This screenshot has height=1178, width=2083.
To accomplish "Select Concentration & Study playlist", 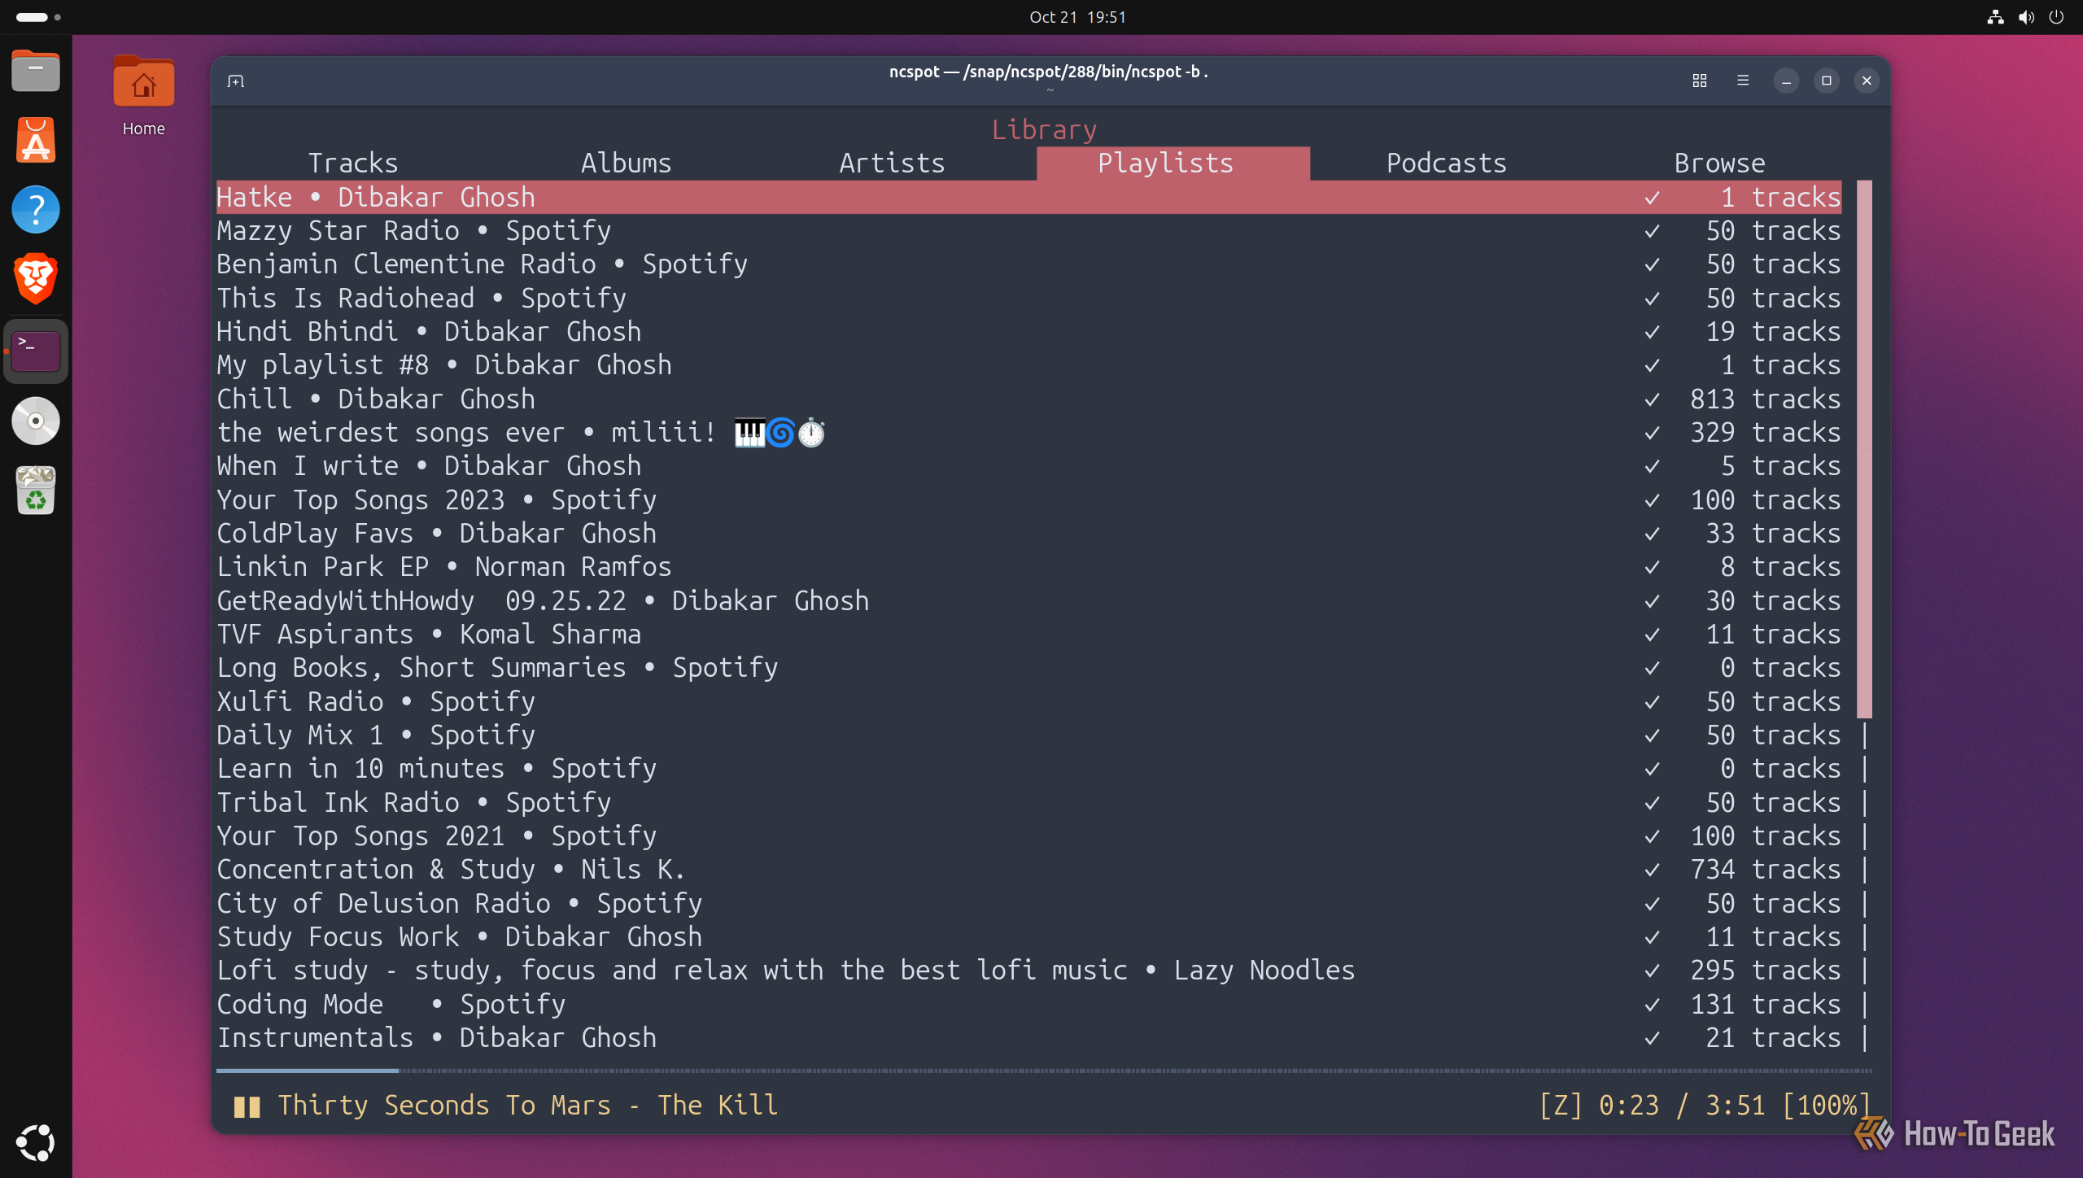I will click(1028, 870).
